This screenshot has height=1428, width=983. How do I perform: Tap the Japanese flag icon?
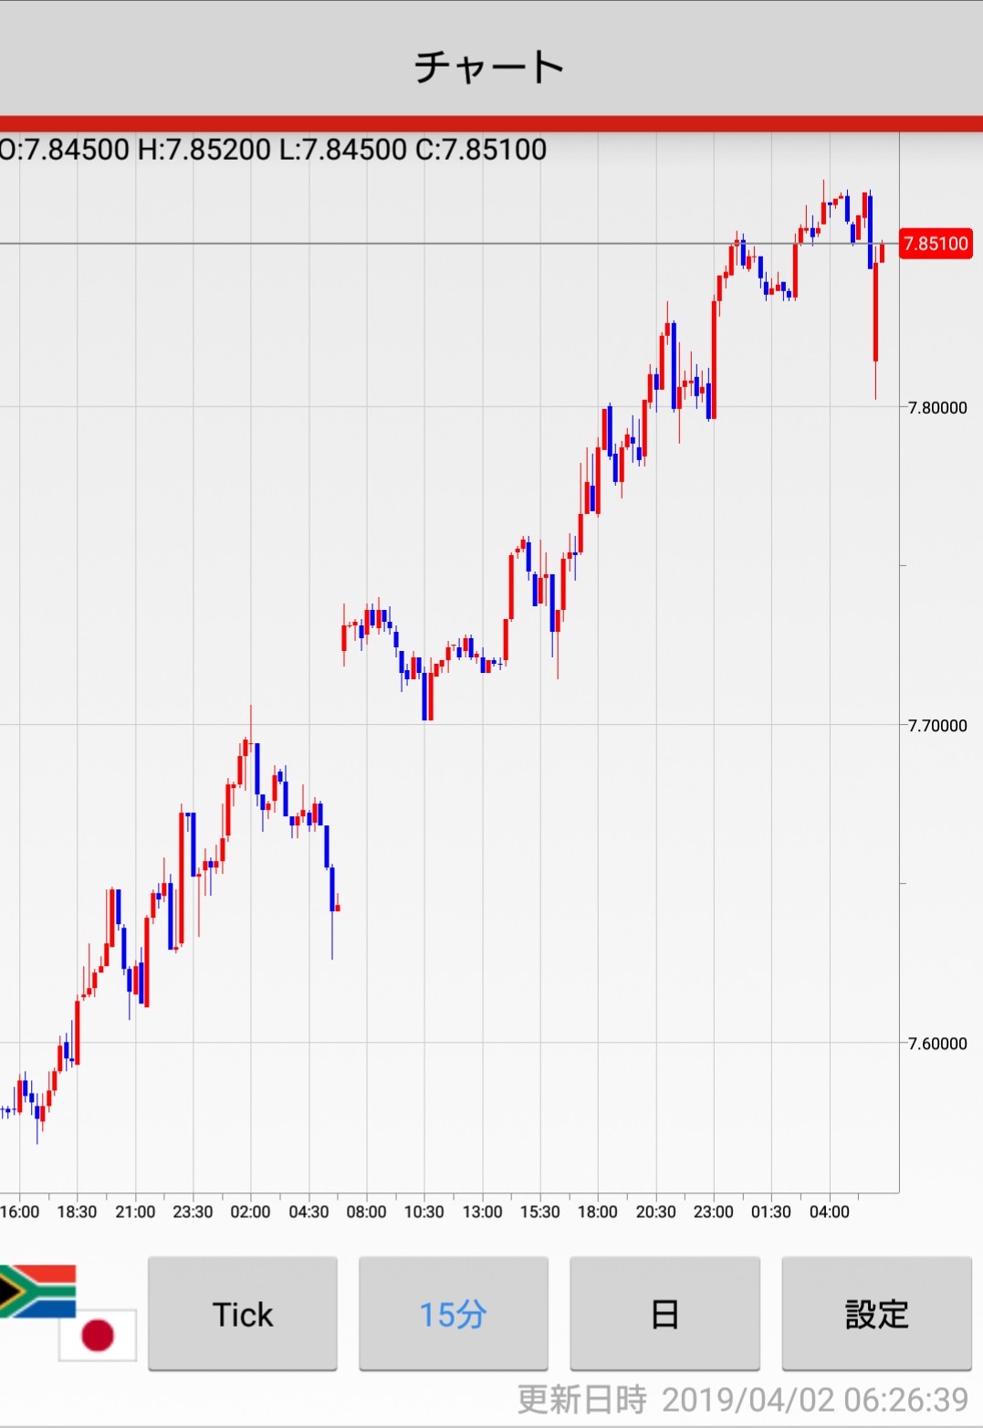98,1334
